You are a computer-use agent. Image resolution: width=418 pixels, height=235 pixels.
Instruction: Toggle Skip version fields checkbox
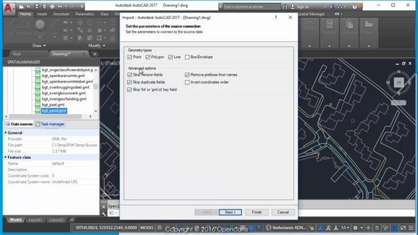point(130,75)
